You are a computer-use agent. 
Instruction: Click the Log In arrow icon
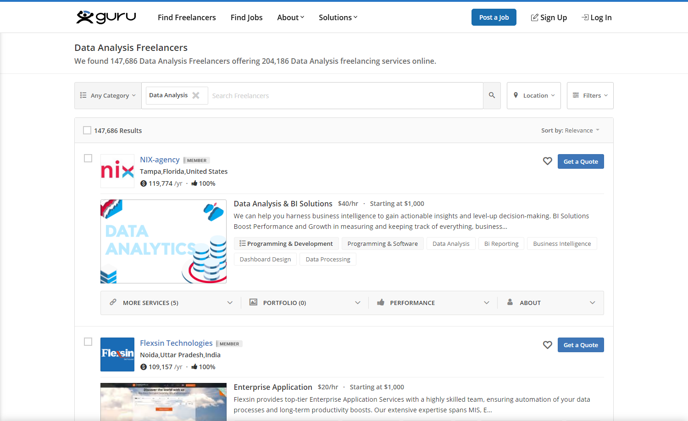tap(585, 17)
